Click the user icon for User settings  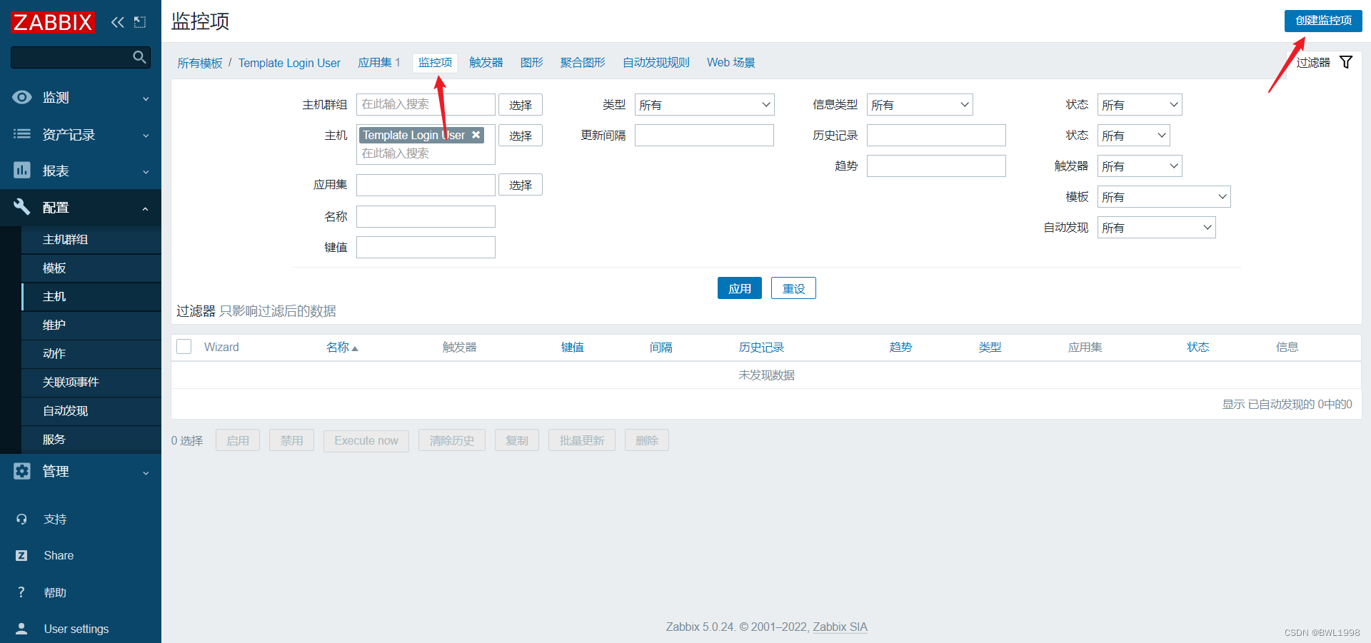point(21,629)
